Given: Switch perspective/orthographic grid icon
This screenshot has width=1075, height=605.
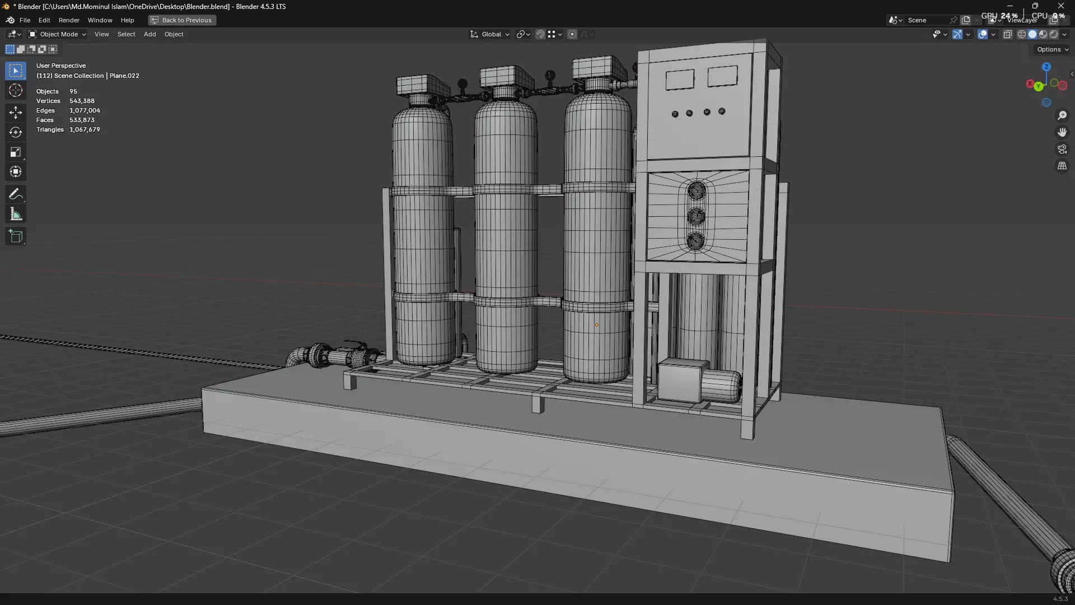Looking at the screenshot, I should pyautogui.click(x=1062, y=166).
